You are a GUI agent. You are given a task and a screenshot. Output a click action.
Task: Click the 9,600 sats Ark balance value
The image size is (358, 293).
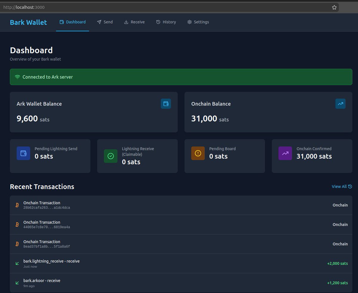(x=33, y=119)
